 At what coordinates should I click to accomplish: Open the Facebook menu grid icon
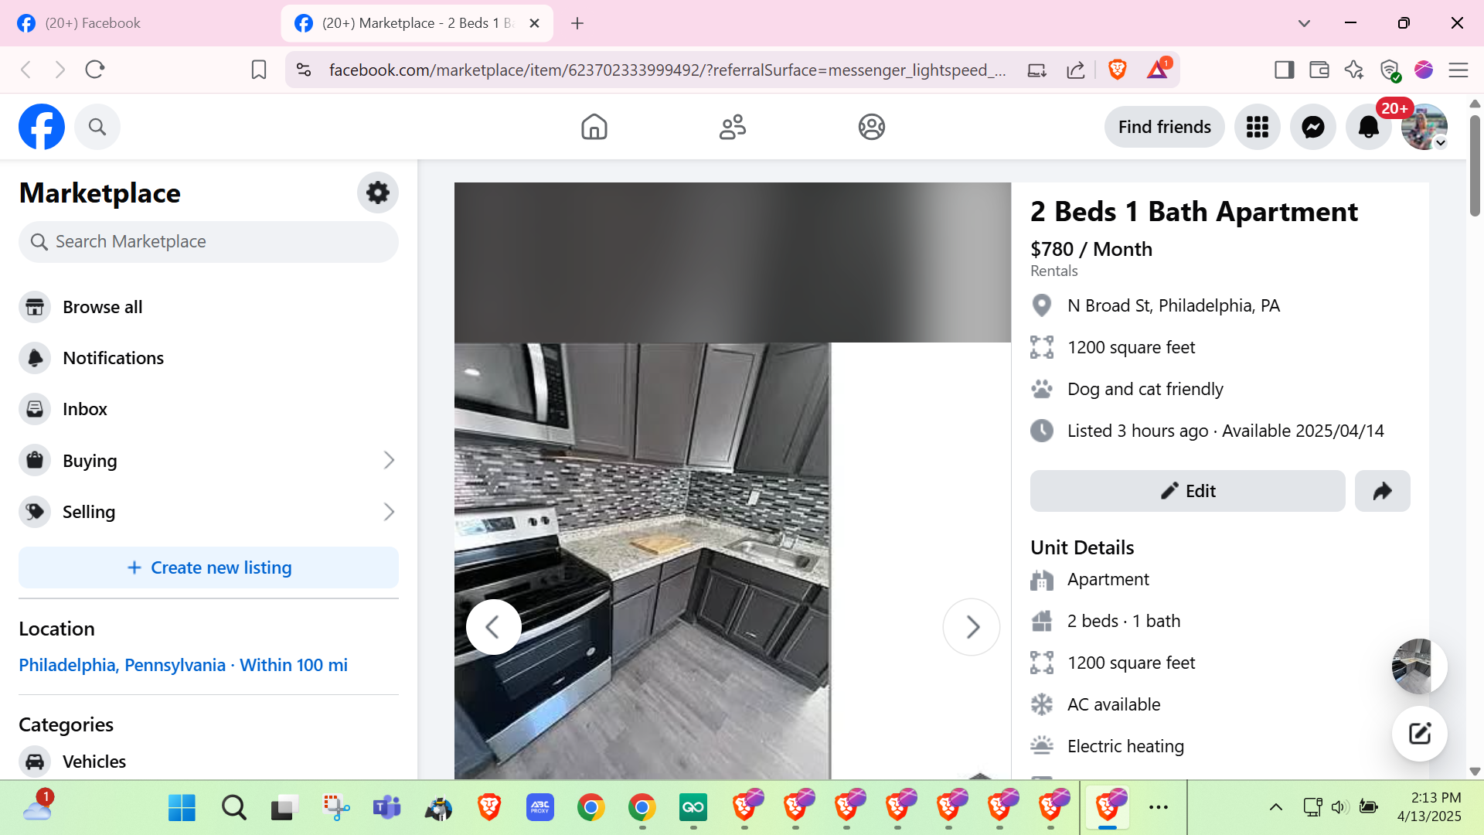tap(1257, 127)
